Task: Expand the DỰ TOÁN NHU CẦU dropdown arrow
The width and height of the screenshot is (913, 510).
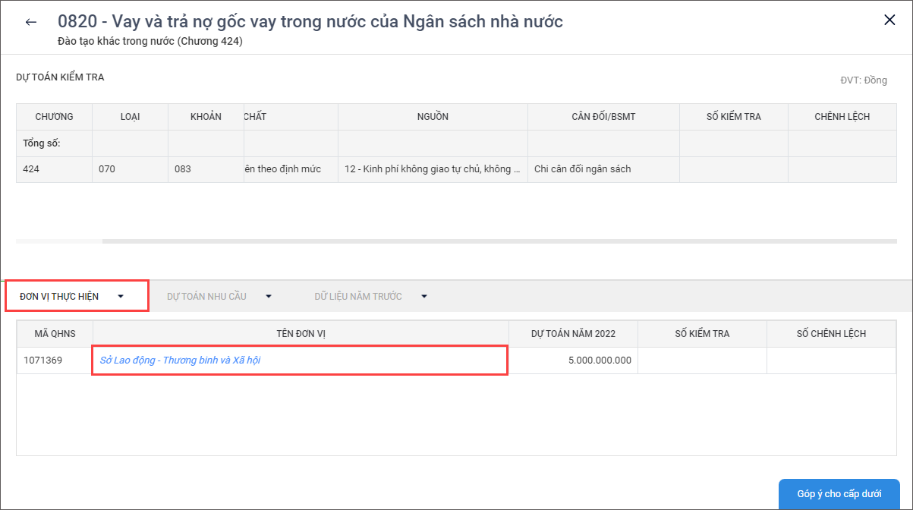Action: (x=268, y=296)
